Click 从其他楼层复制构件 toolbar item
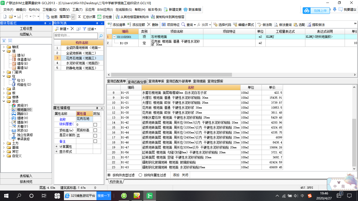Viewport: 358px width, 201px height. coord(132,17)
